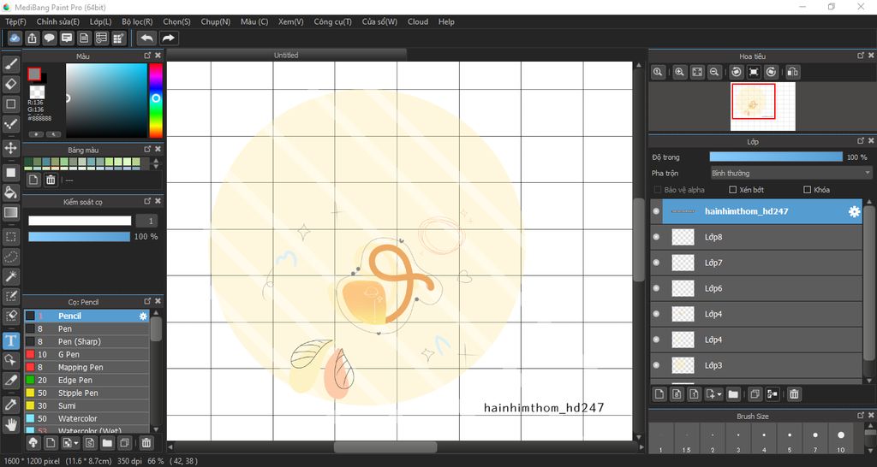Select the Dot tool with dotted line icon

10,124
